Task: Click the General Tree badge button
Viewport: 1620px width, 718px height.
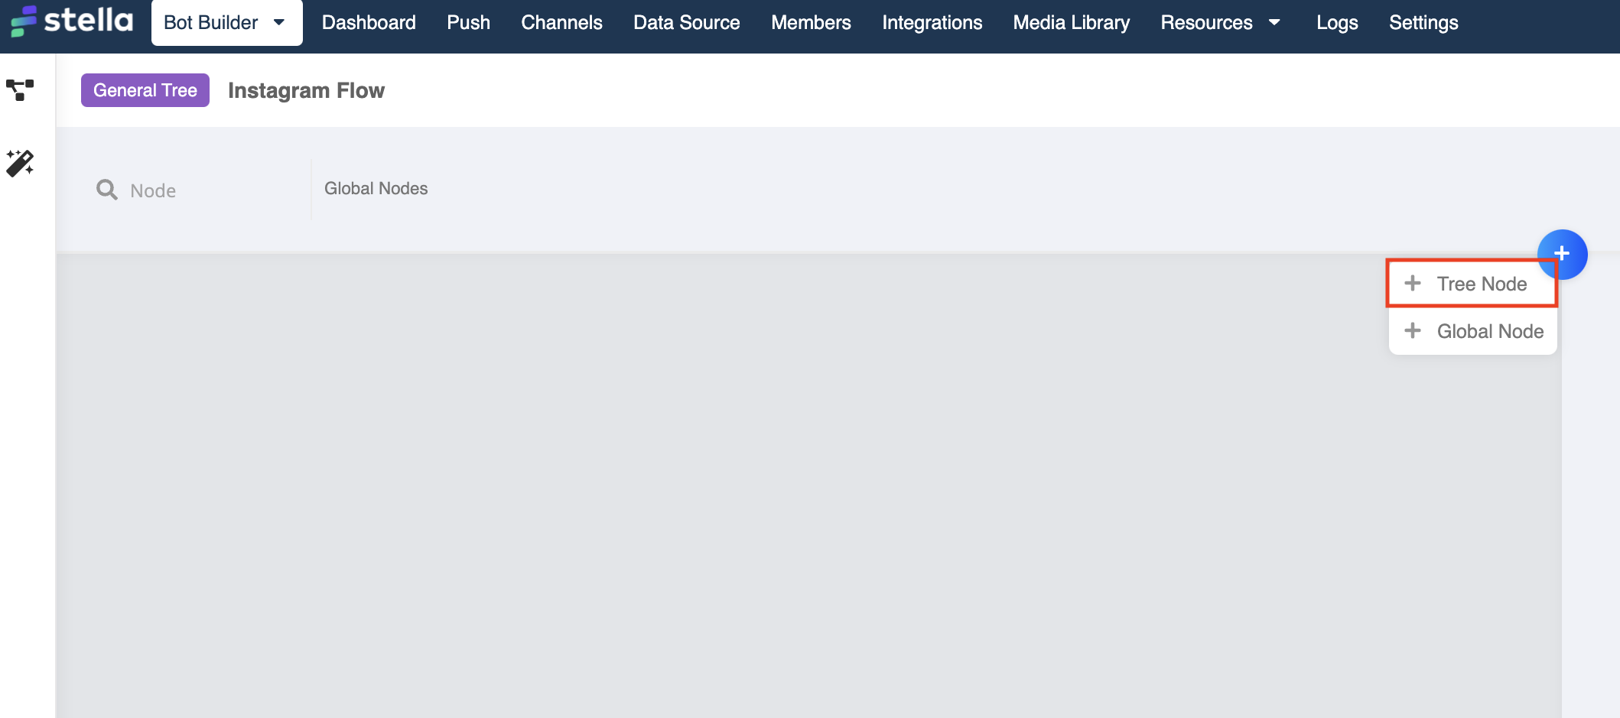Action: pos(145,90)
